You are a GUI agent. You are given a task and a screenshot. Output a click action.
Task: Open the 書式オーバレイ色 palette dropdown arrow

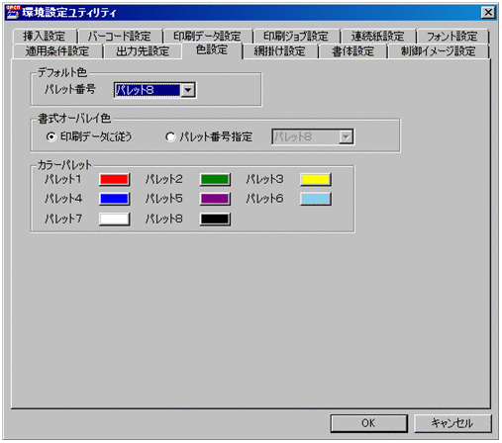[346, 136]
